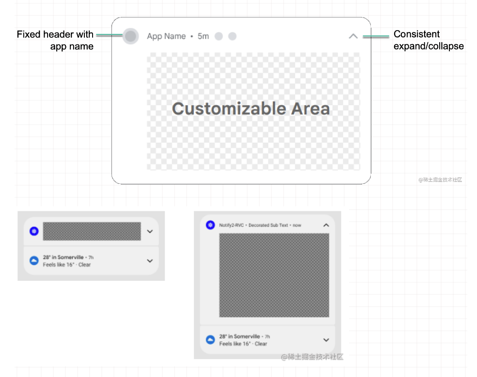Click the first small gray dot after 5m
Image resolution: width=477 pixels, height=377 pixels.
pyautogui.click(x=219, y=36)
